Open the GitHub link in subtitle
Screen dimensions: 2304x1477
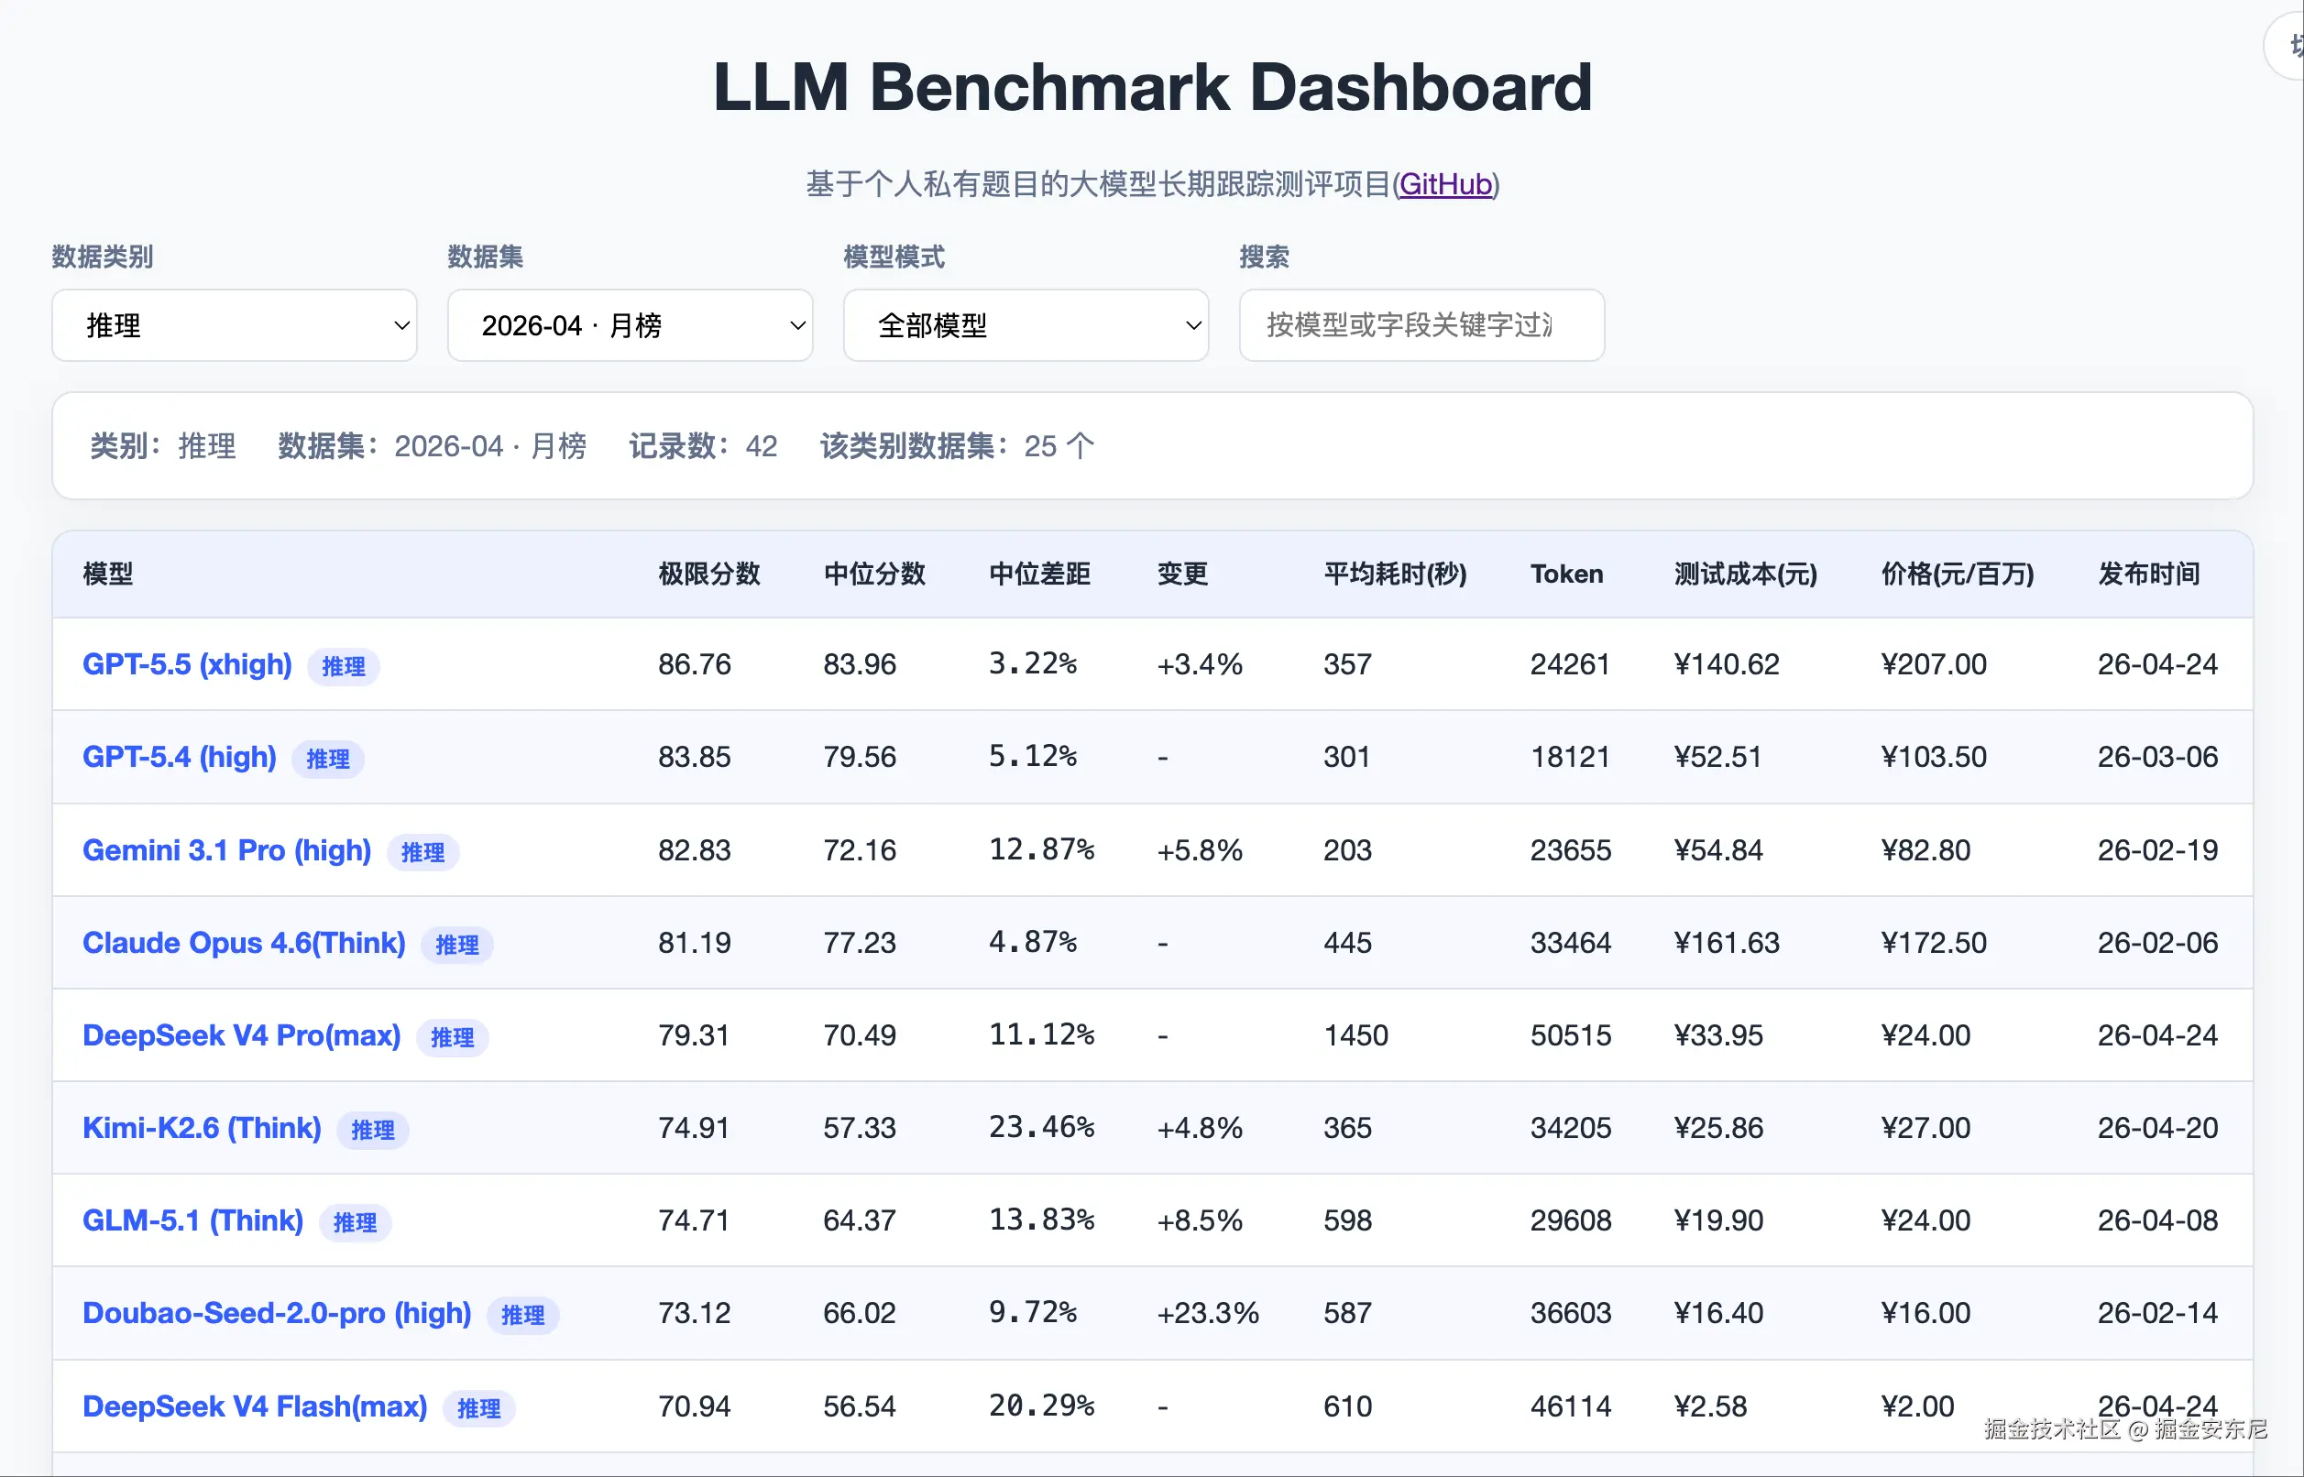1444,184
